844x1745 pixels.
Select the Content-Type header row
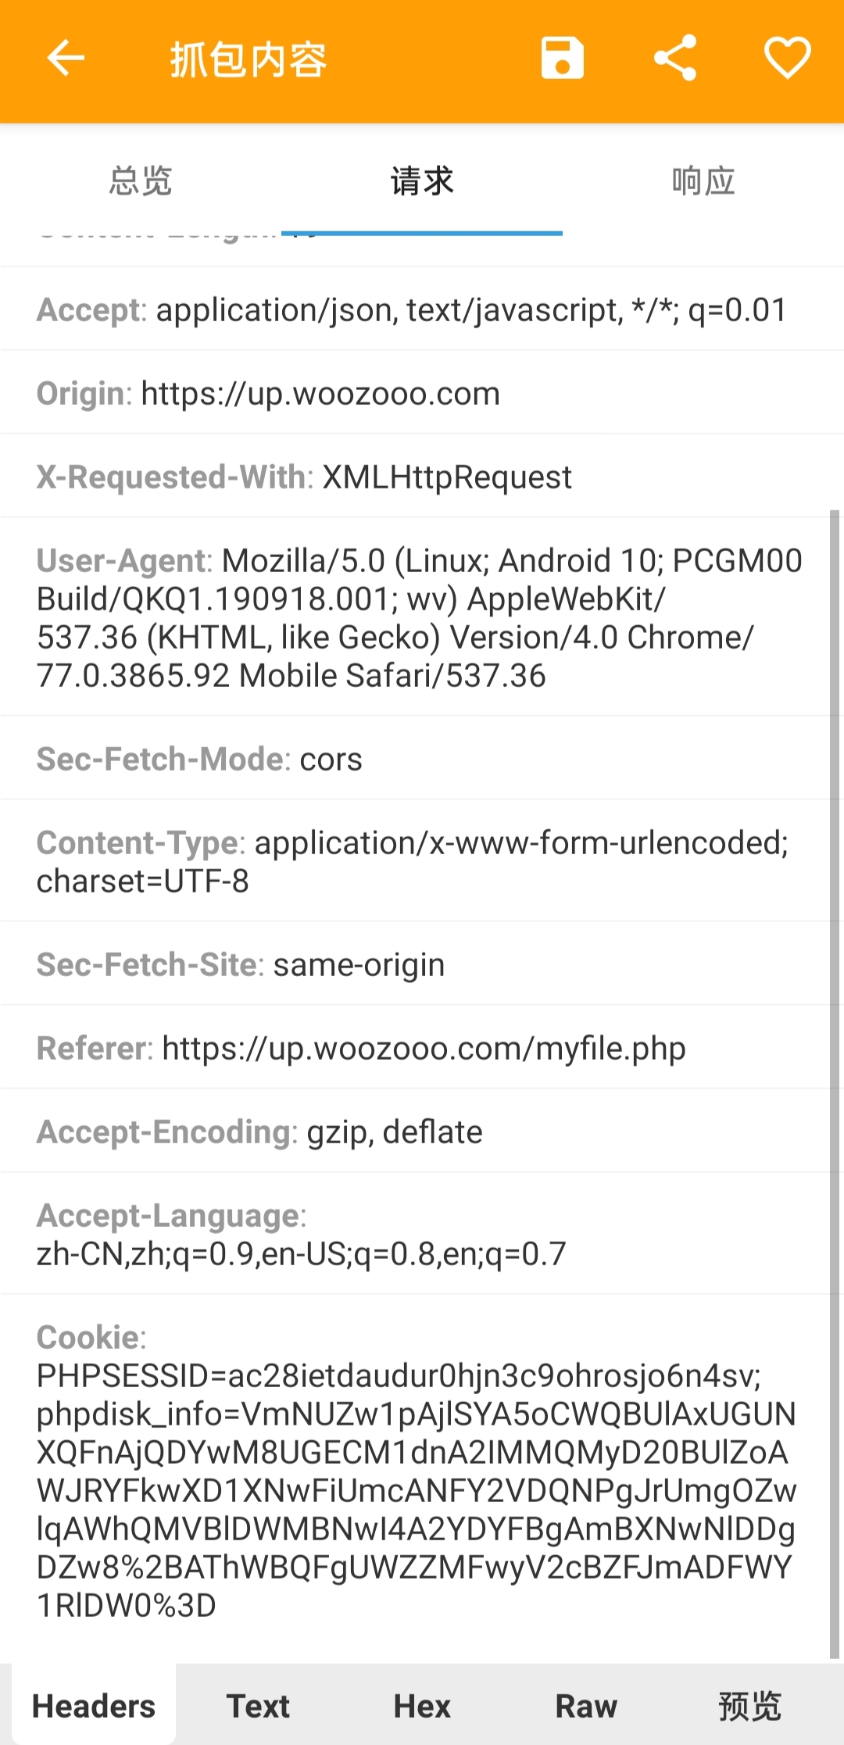pos(414,861)
